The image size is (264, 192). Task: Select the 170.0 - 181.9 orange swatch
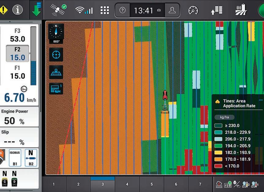tap(218, 159)
